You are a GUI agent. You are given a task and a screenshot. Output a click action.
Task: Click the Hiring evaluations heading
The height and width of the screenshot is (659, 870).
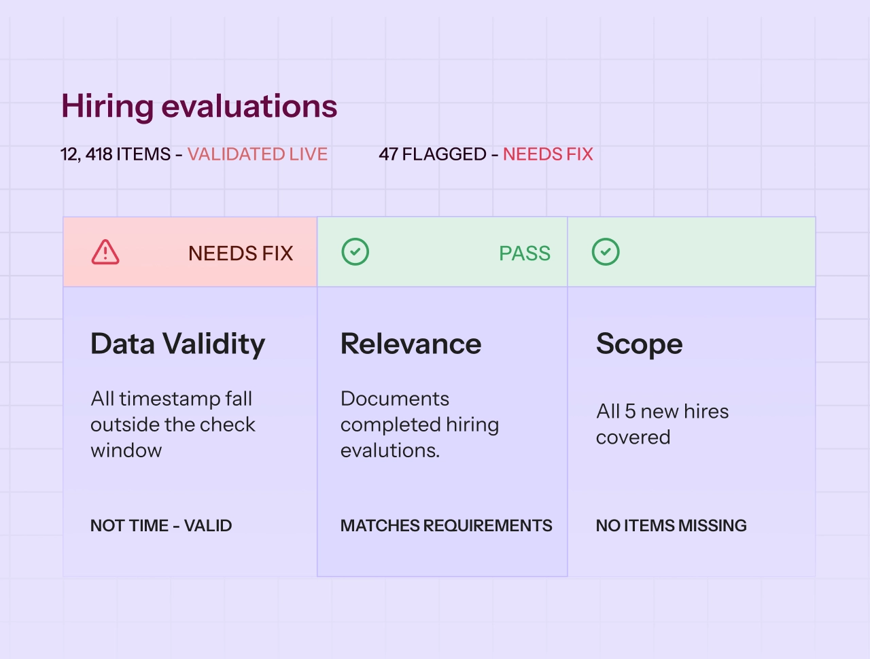(x=199, y=107)
